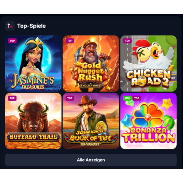Click TOP badge on Chicken Road 2
183x183 pixels.
point(127,41)
